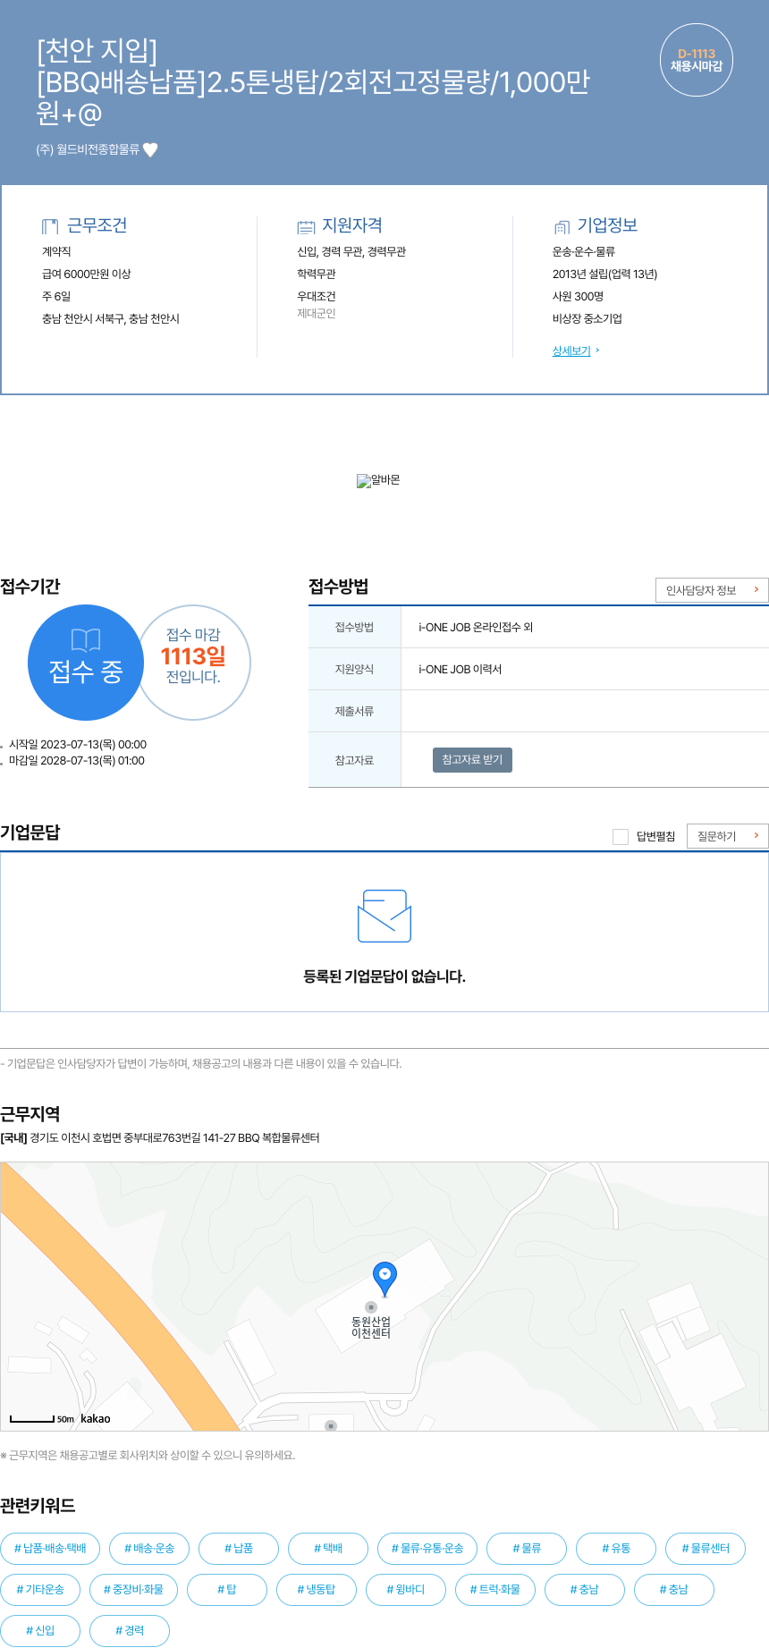769x1648 pixels.
Task: Click the envelope icon in 기업문답
Action: point(384,916)
